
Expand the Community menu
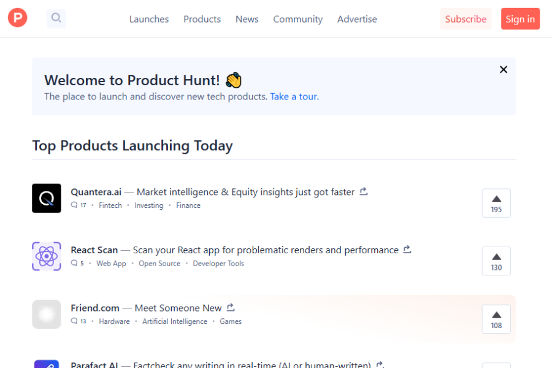297,19
